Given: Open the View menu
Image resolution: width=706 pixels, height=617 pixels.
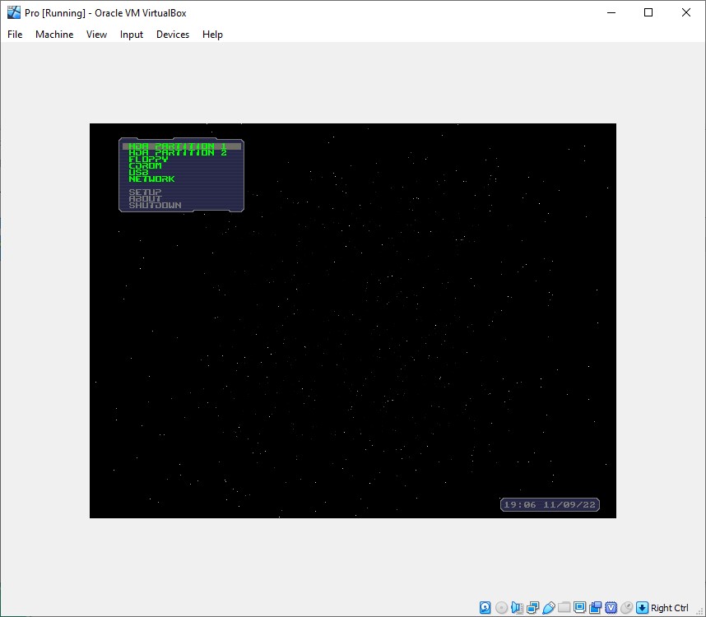Looking at the screenshot, I should (97, 35).
